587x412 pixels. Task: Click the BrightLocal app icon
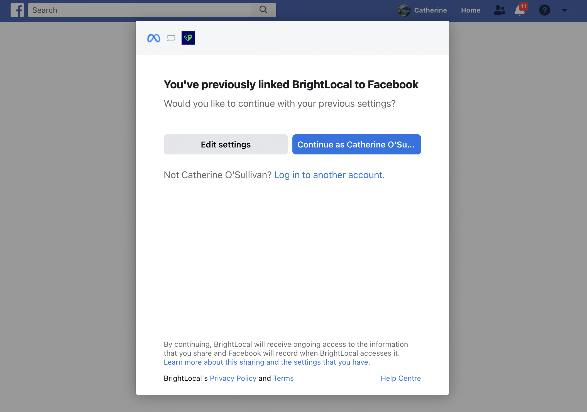(x=188, y=38)
